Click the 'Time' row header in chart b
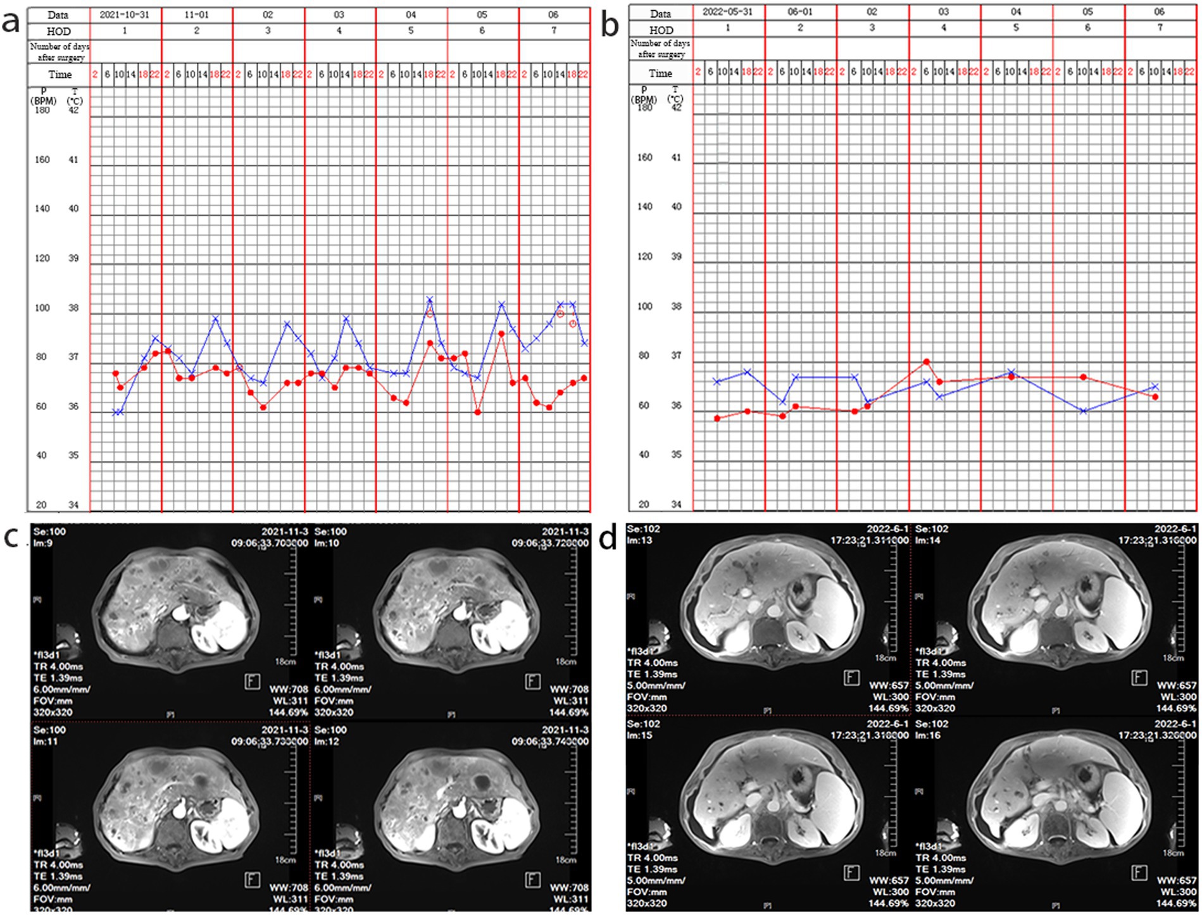This screenshot has width=1202, height=915. click(660, 73)
